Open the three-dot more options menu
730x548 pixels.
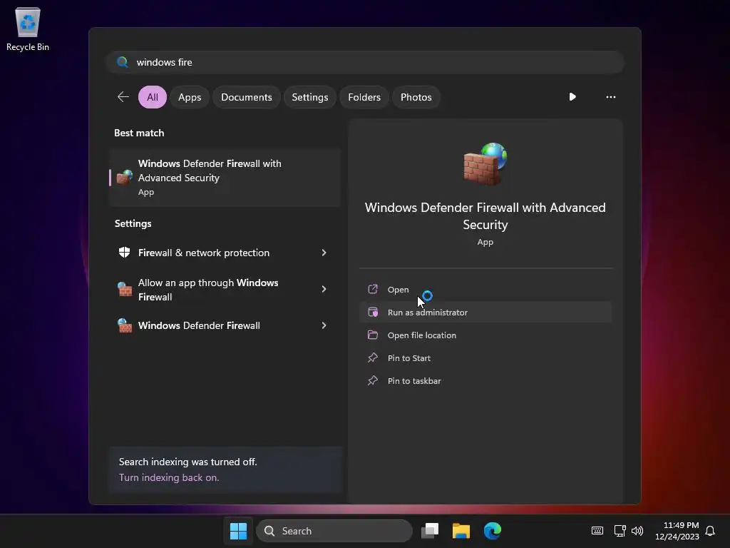(x=610, y=97)
